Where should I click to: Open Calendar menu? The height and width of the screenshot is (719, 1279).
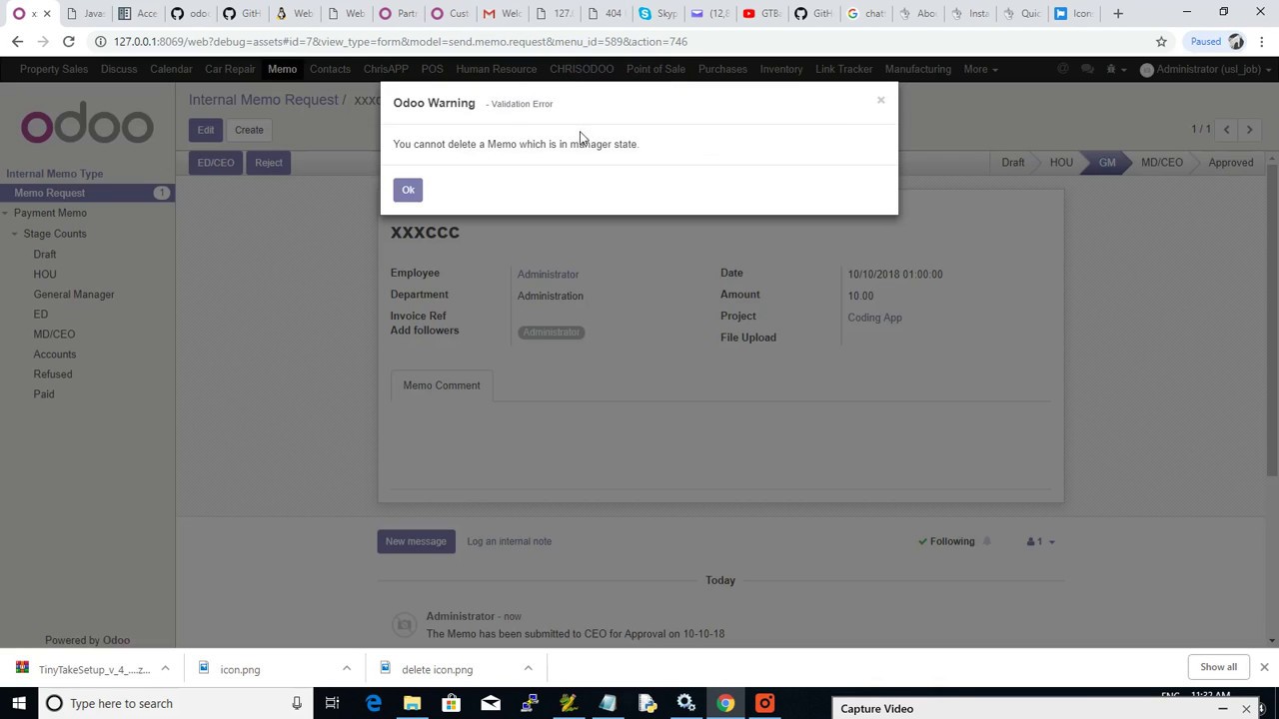[x=171, y=69]
